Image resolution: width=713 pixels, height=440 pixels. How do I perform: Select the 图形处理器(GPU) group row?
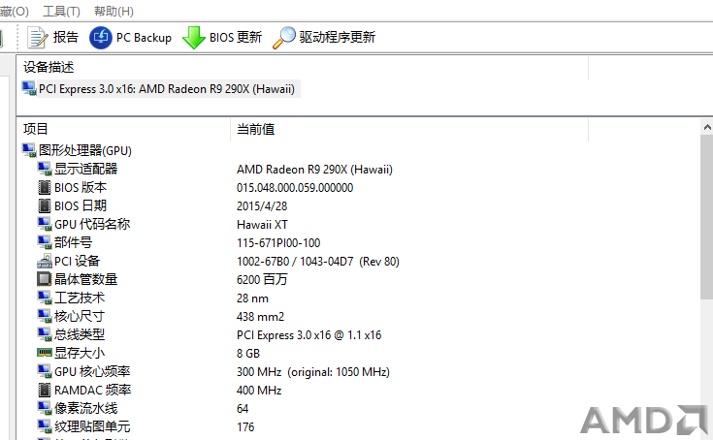(85, 151)
